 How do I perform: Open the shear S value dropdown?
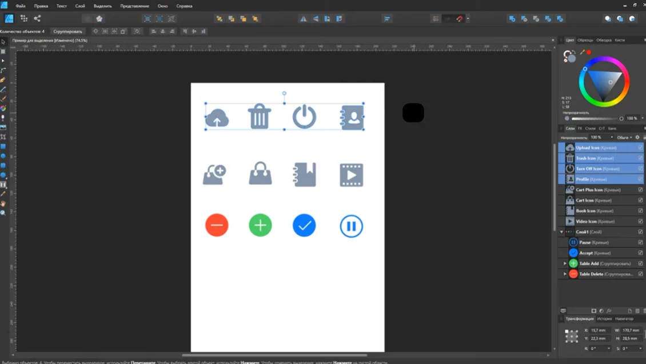(640, 349)
